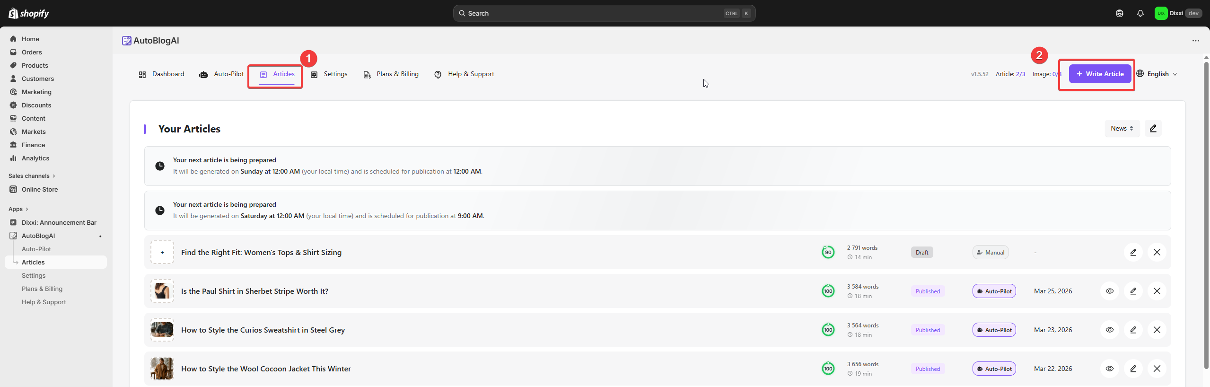Preview the Curios Sweatshirt article with eye icon
The image size is (1210, 387).
coord(1109,330)
